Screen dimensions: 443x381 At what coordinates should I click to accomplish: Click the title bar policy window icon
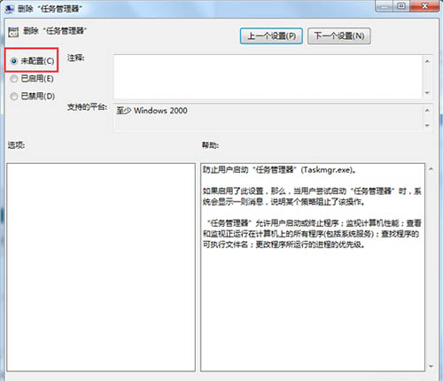[x=9, y=9]
